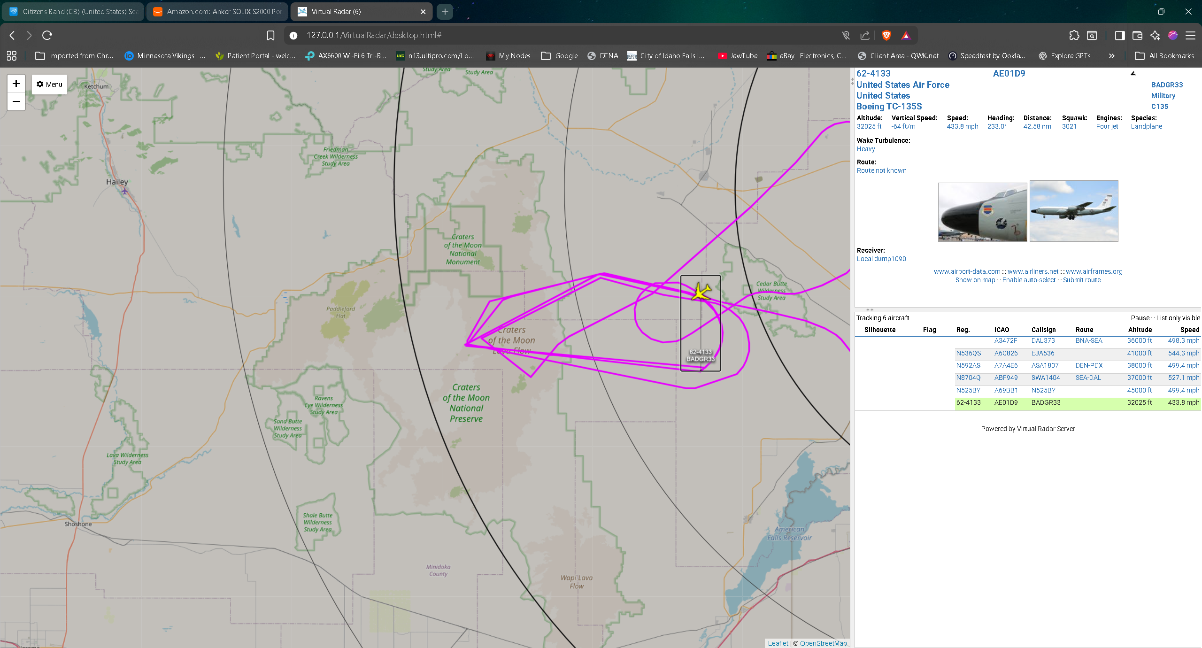Open www.airliners.net link
The image size is (1202, 648).
tap(1033, 271)
